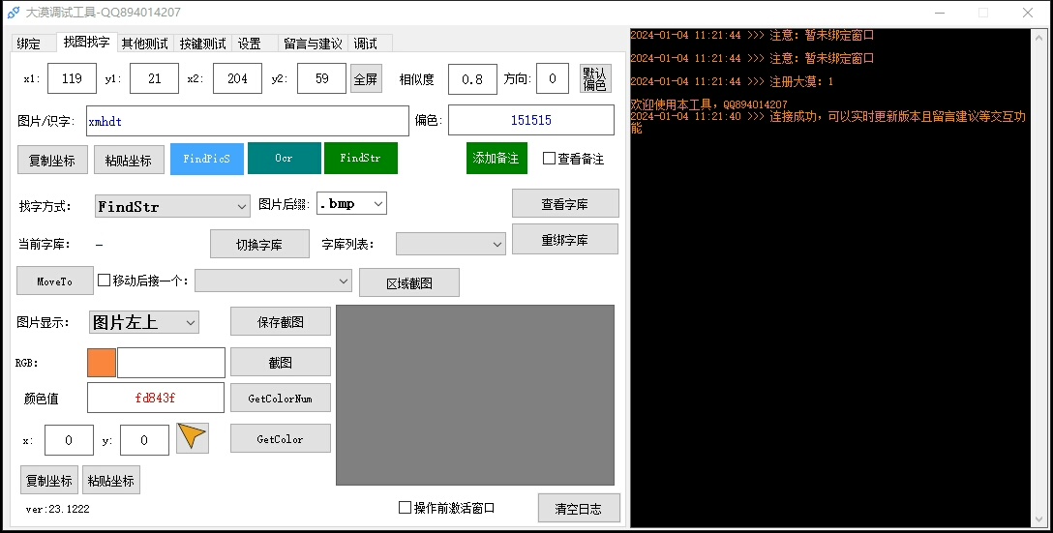
Task: Open 查看字库 button
Action: 565,204
